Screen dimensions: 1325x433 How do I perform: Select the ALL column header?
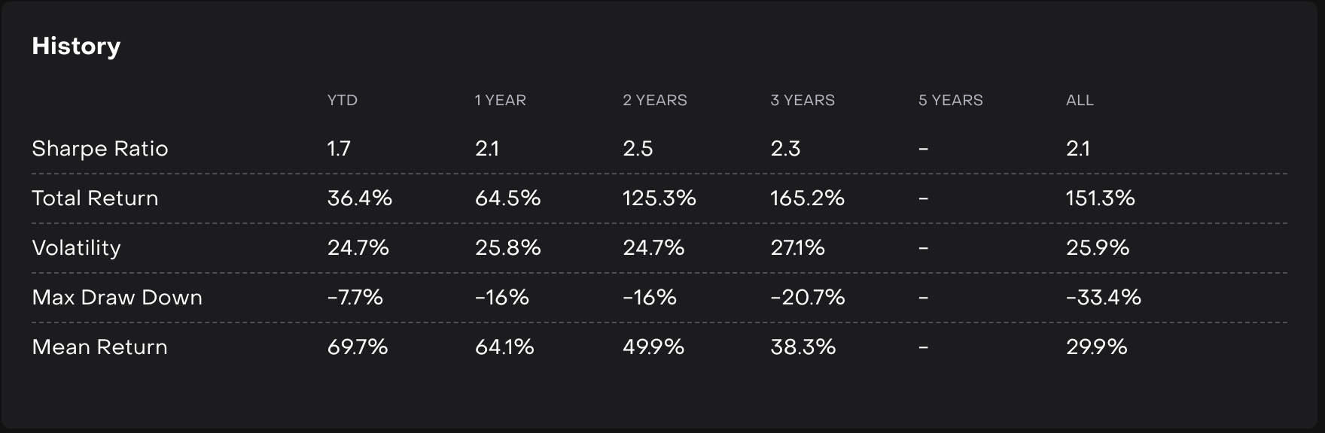click(x=1080, y=100)
